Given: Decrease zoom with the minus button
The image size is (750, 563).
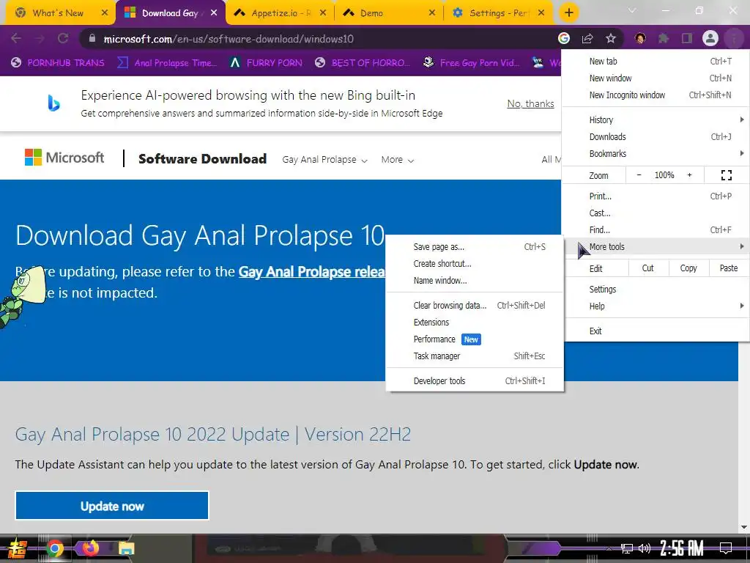Looking at the screenshot, I should pos(639,175).
